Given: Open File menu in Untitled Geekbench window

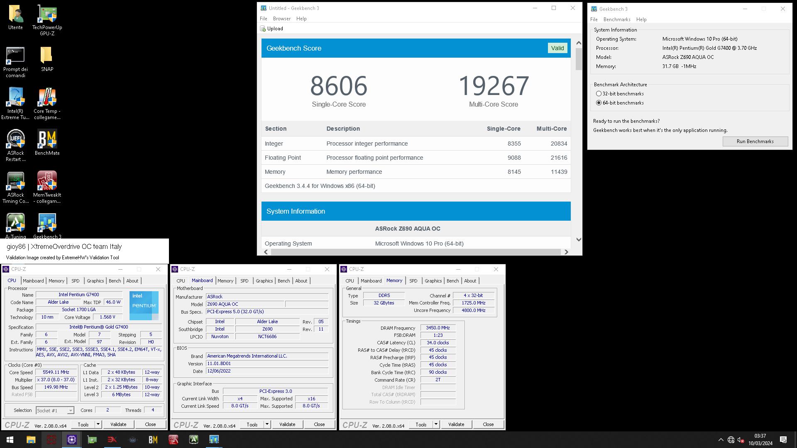Looking at the screenshot, I should pyautogui.click(x=264, y=19).
